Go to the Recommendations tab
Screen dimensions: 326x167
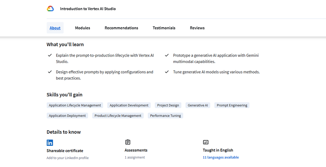(x=121, y=28)
